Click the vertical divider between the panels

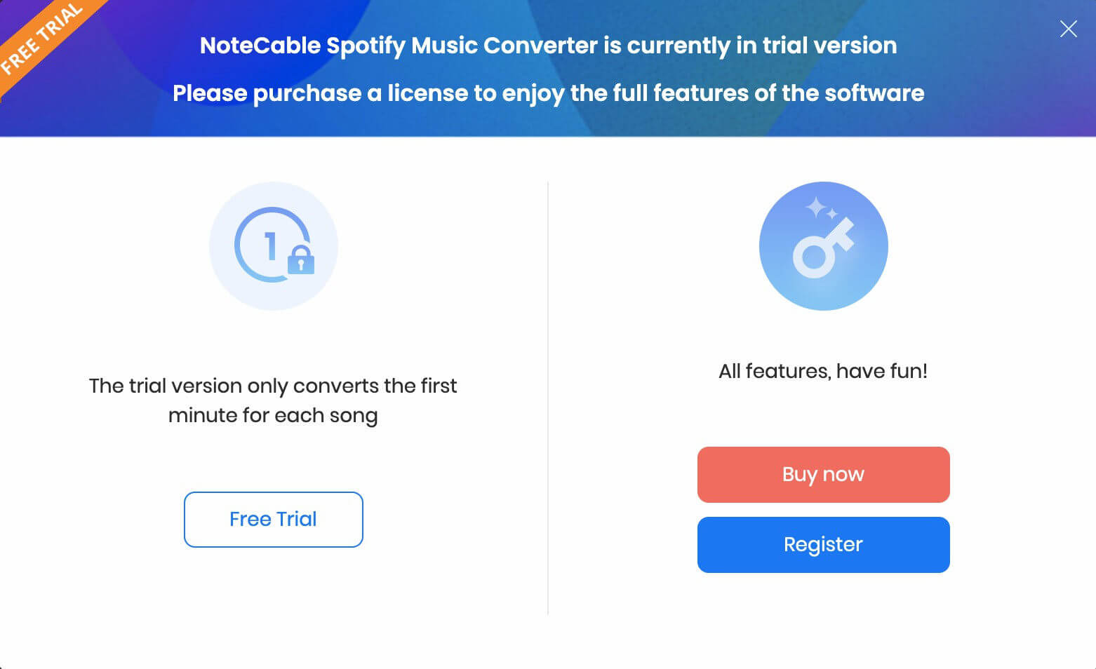pos(548,398)
